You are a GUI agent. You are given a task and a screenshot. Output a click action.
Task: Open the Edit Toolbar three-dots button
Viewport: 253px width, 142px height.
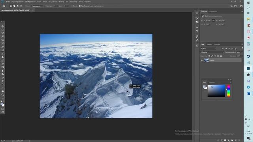pos(3,98)
